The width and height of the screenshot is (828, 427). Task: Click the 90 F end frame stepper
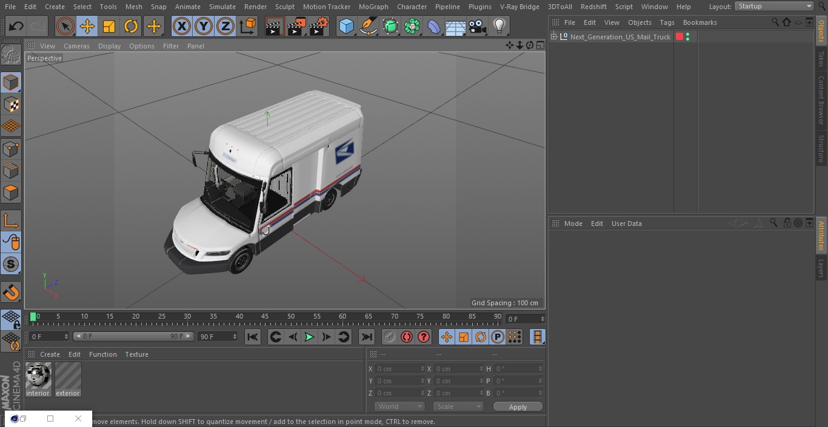pyautogui.click(x=234, y=337)
